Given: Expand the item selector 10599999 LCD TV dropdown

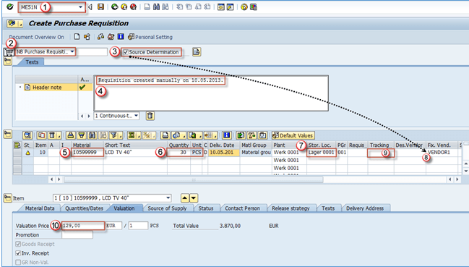Looking at the screenshot, I should point(168,198).
